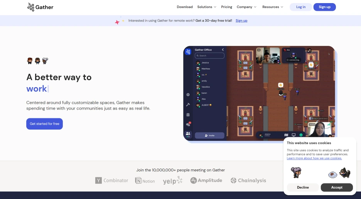Open the chat icon with notification badge

pyautogui.click(x=188, y=124)
